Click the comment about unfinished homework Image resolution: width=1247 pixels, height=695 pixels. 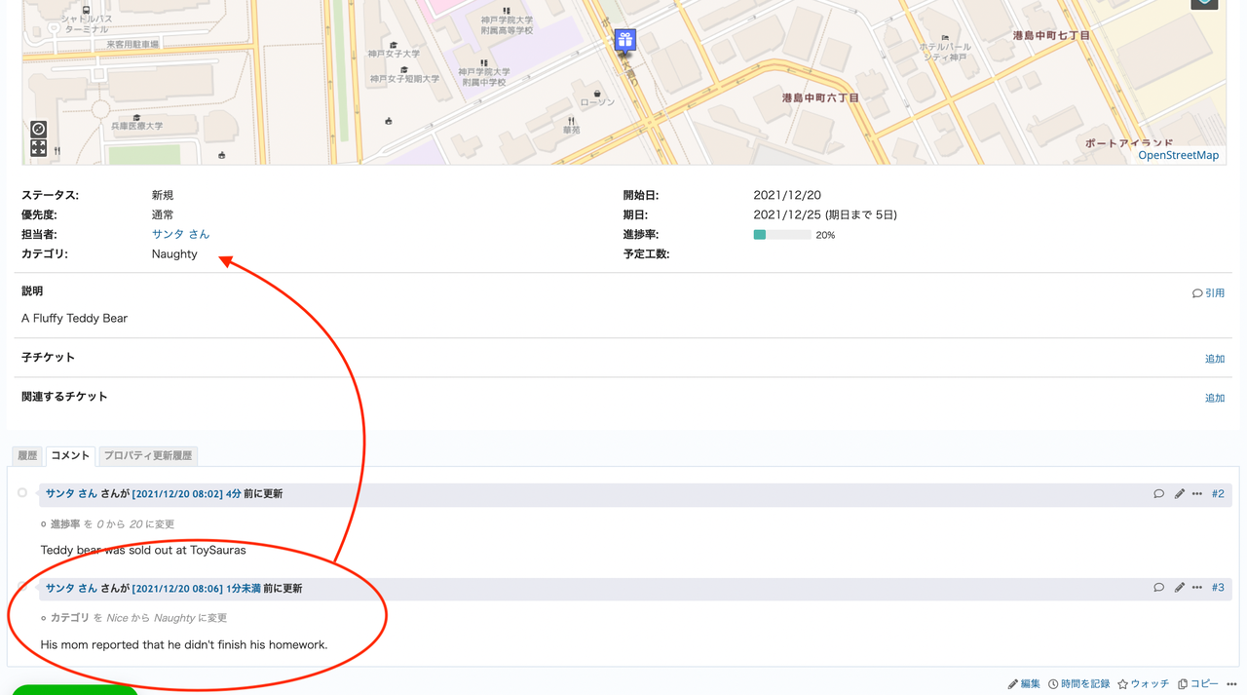coord(184,644)
